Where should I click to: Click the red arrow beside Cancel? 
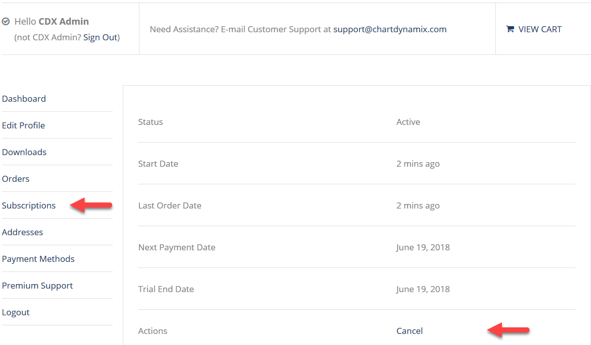508,330
